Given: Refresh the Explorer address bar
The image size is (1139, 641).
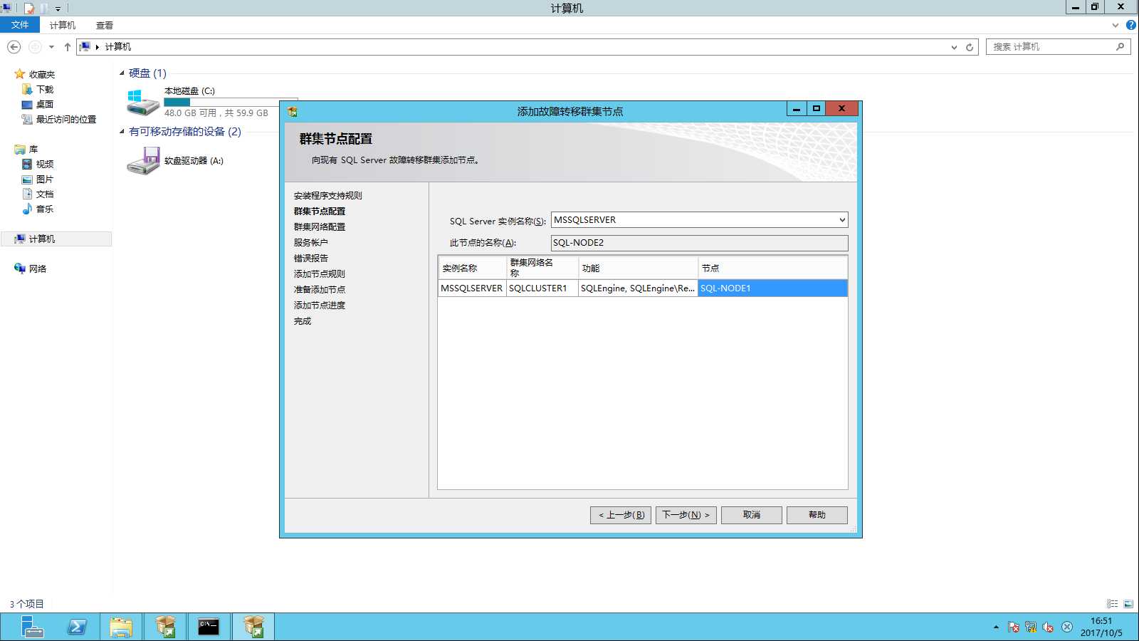Looking at the screenshot, I should (x=970, y=47).
